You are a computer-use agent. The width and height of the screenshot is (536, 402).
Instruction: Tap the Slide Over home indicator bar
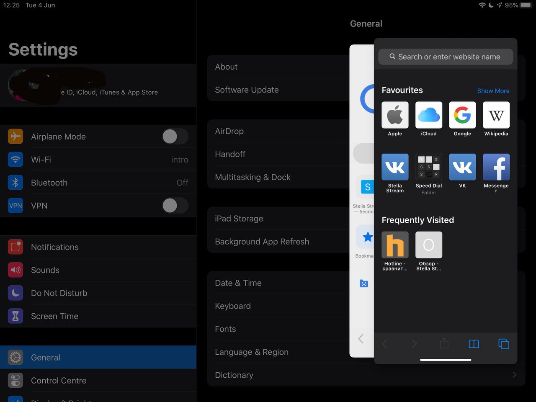pyautogui.click(x=446, y=360)
